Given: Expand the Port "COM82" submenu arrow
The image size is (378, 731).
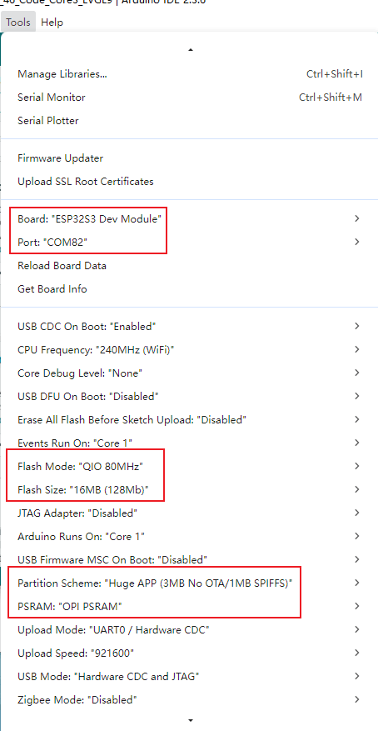Looking at the screenshot, I should coord(356,242).
